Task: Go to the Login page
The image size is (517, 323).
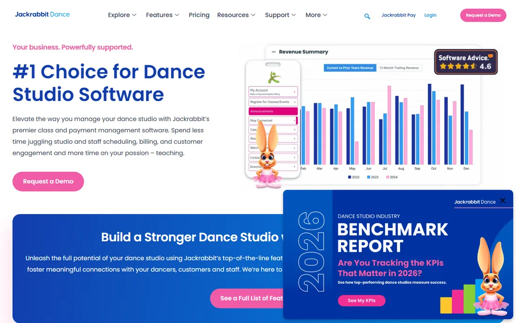Action: [x=430, y=15]
